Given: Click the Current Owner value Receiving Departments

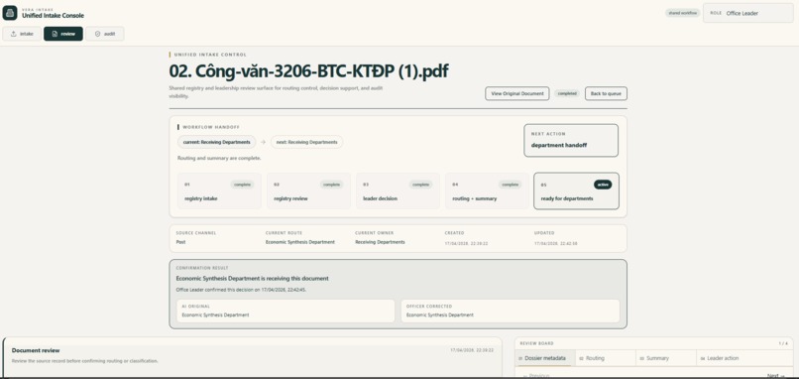Looking at the screenshot, I should [380, 242].
